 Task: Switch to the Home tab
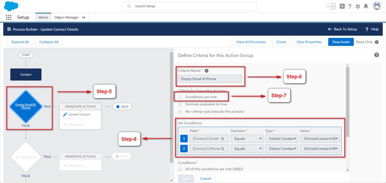point(43,17)
